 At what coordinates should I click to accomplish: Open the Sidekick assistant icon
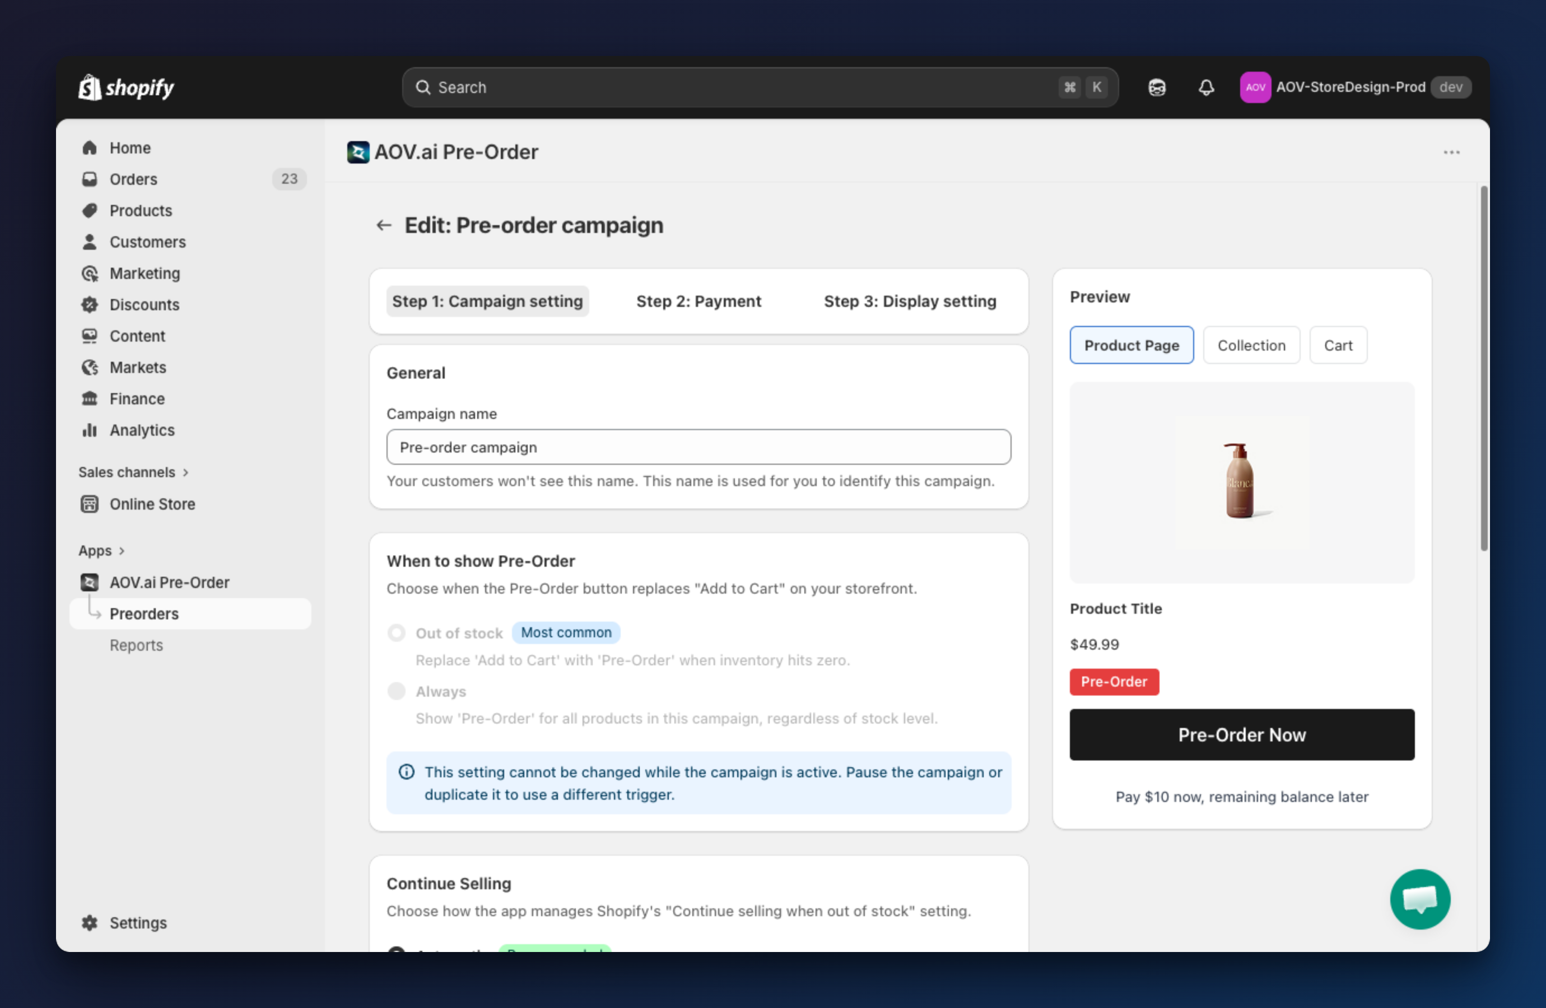pos(1156,87)
